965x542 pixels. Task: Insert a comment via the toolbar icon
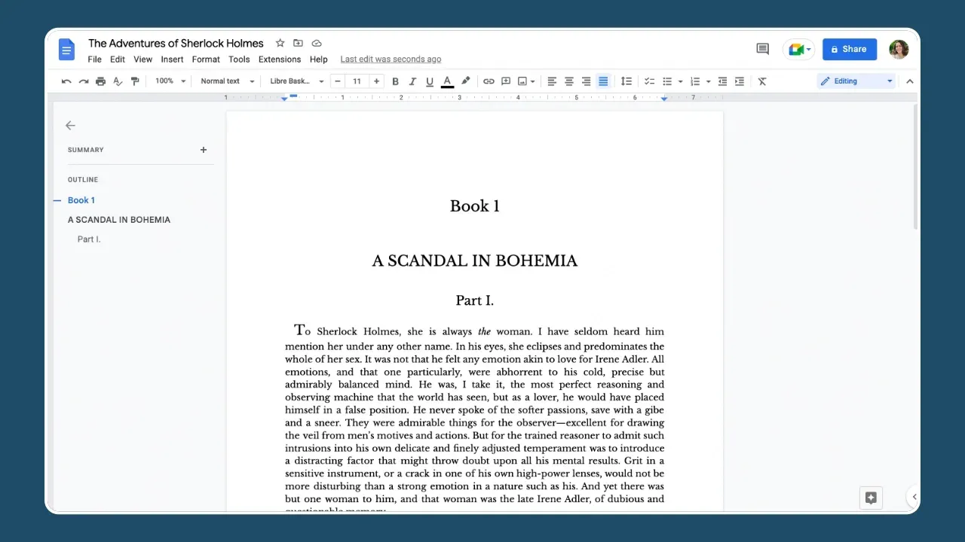tap(506, 81)
